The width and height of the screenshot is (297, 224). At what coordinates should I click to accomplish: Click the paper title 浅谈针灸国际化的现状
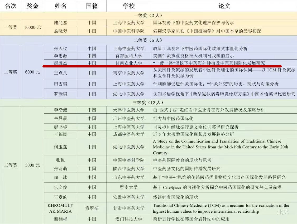(176, 197)
